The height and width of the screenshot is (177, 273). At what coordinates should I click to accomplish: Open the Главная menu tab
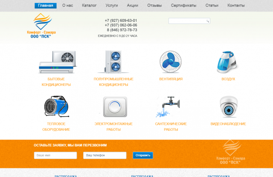[x=46, y=6]
